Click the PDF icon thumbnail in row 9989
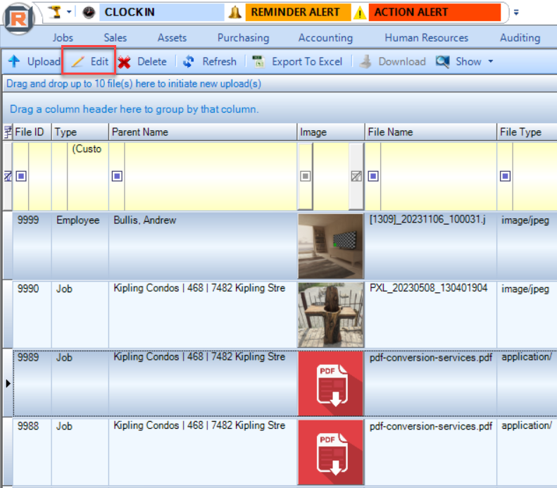 pyautogui.click(x=331, y=384)
